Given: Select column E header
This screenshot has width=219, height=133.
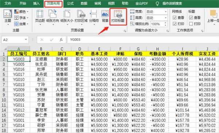Looking at the screenshot, I should tap(99, 49).
